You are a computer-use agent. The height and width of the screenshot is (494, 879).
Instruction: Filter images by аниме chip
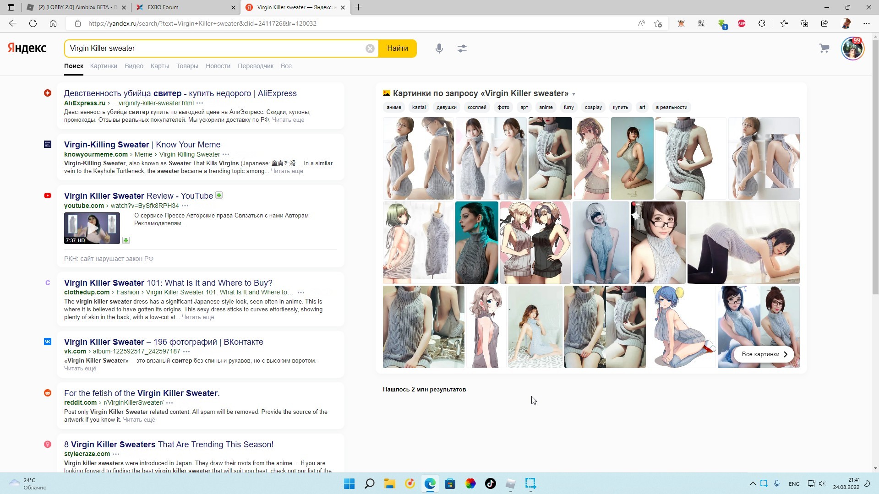(393, 107)
